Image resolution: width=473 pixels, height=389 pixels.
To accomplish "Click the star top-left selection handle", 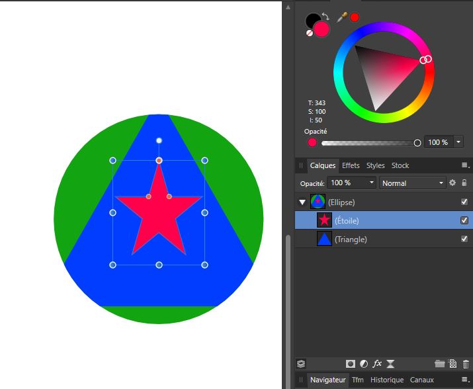I will point(113,160).
